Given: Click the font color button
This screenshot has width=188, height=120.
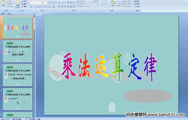Looking at the screenshot, I should click(54, 7).
